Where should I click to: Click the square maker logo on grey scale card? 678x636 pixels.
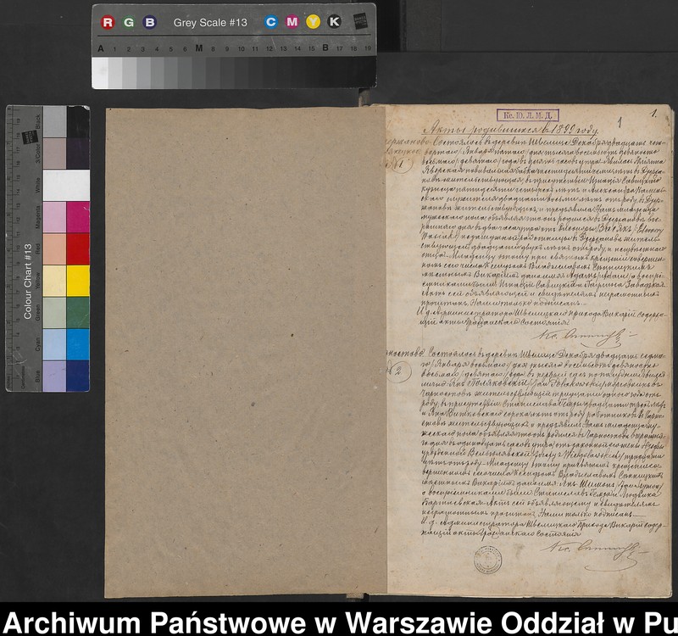(x=359, y=21)
